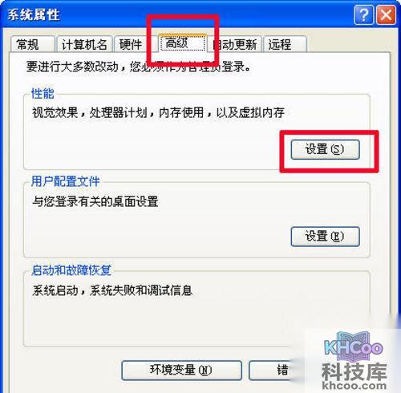Viewport: 401px width, 393px height.
Task: Click user profile 设置(E) button
Action: point(325,237)
